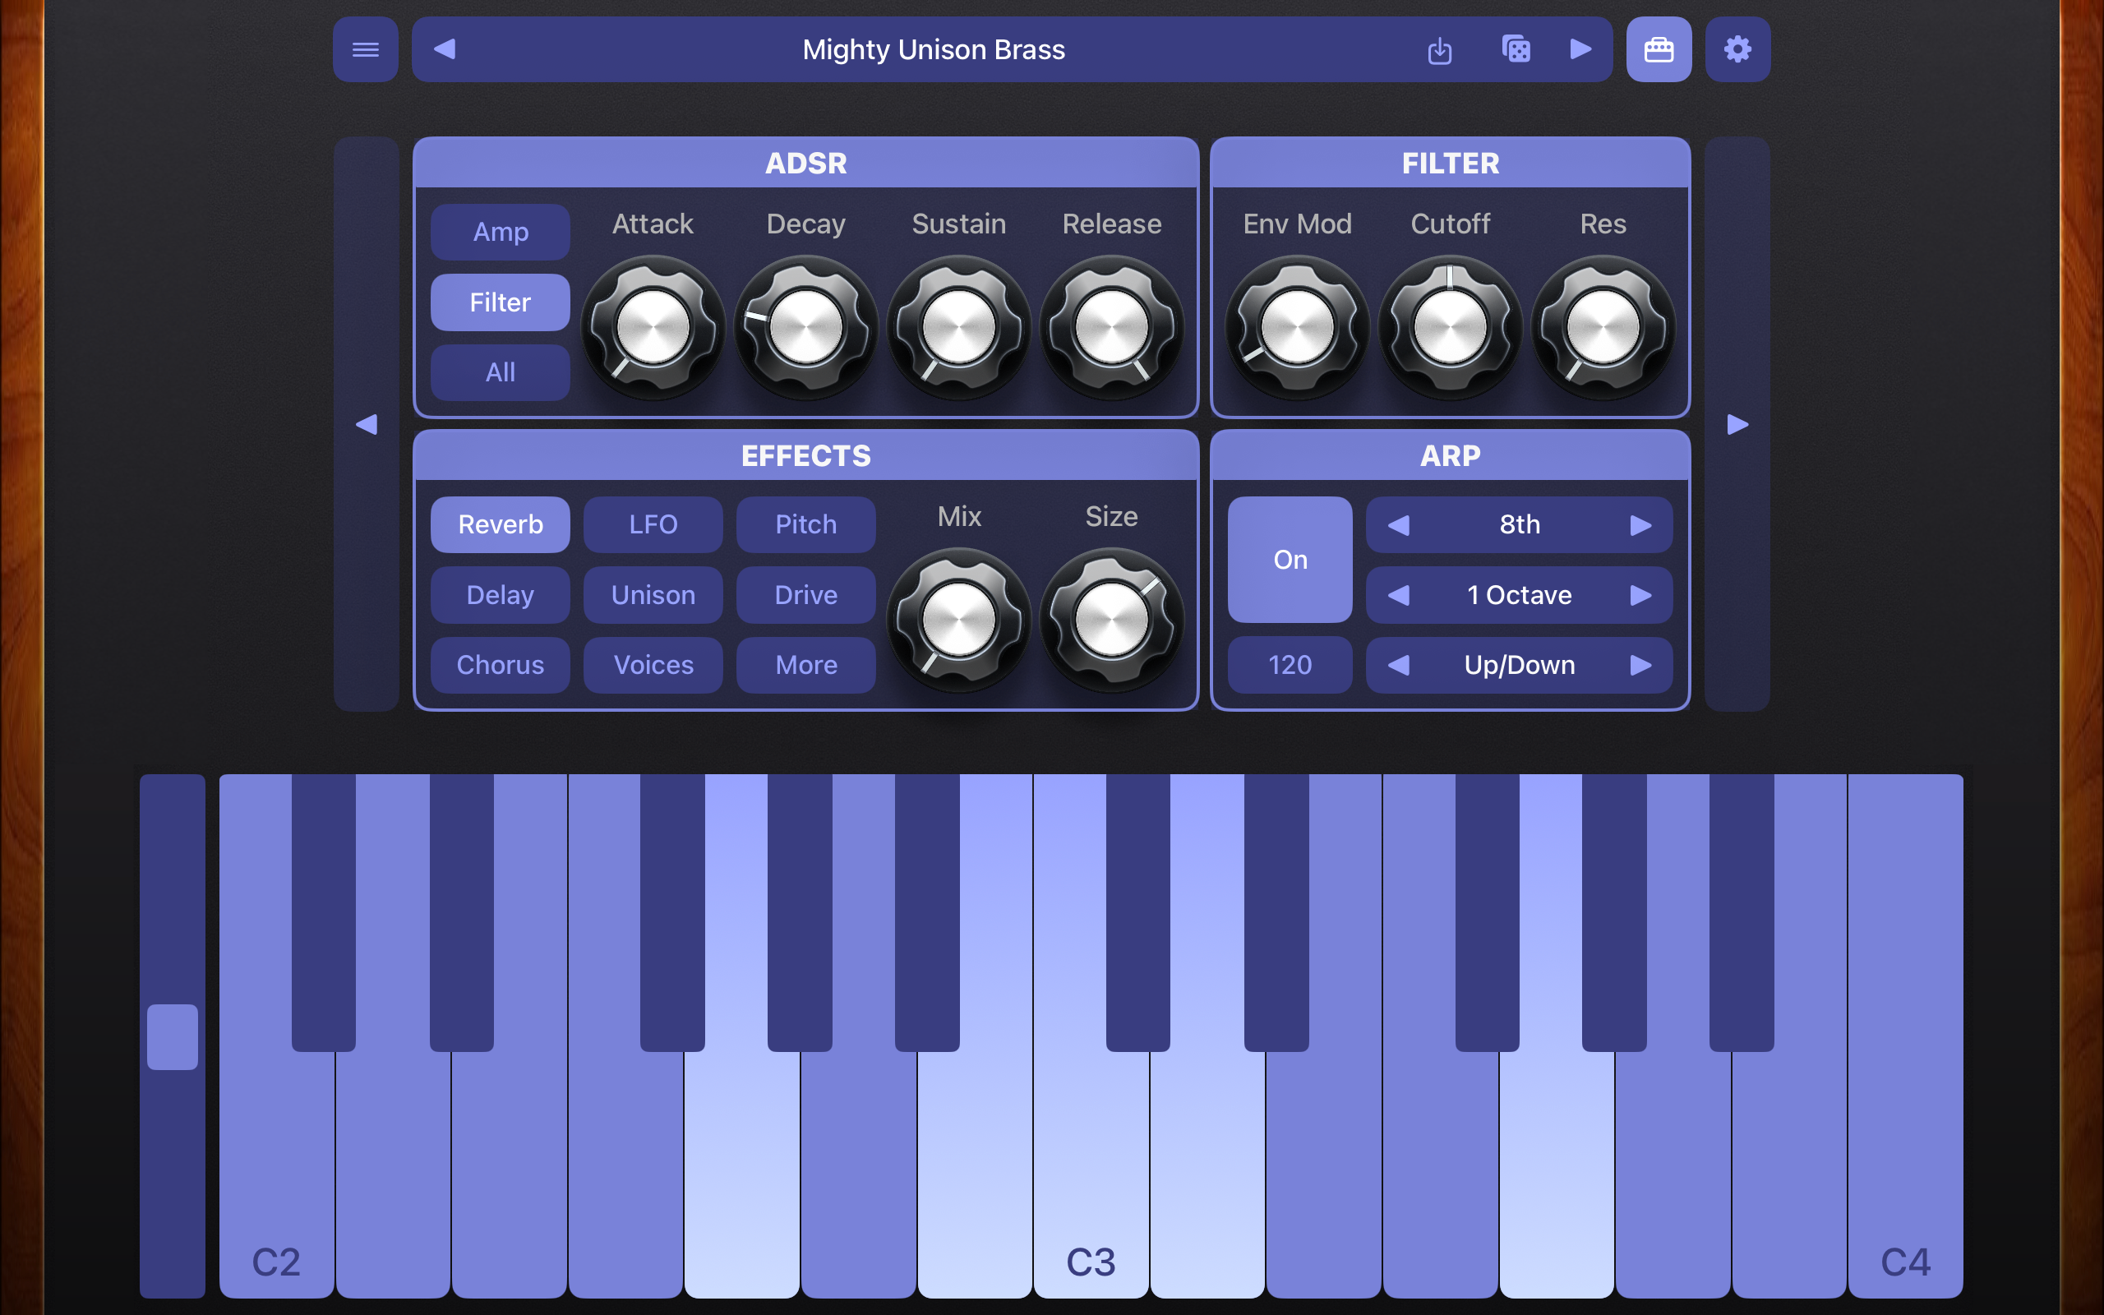2104x1315 pixels.
Task: Click the Cutoff knob
Action: [1450, 328]
